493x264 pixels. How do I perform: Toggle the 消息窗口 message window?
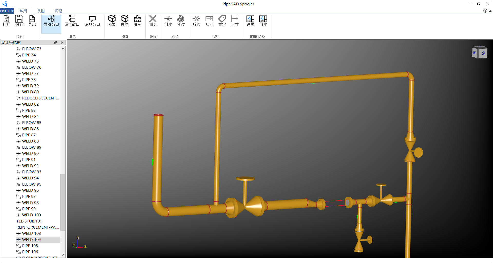(92, 21)
